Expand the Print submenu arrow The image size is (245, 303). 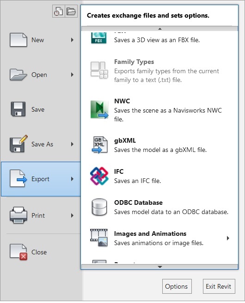point(72,215)
